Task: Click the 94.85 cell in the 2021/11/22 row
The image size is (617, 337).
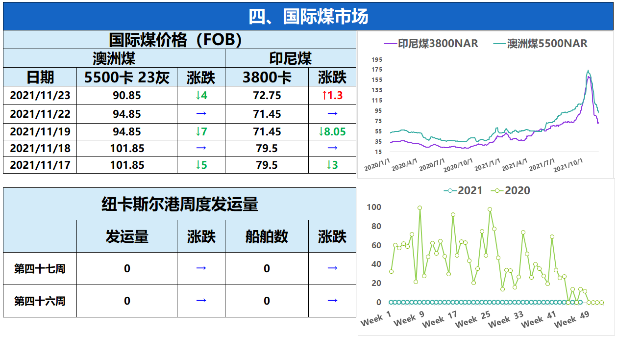Action: 127,114
